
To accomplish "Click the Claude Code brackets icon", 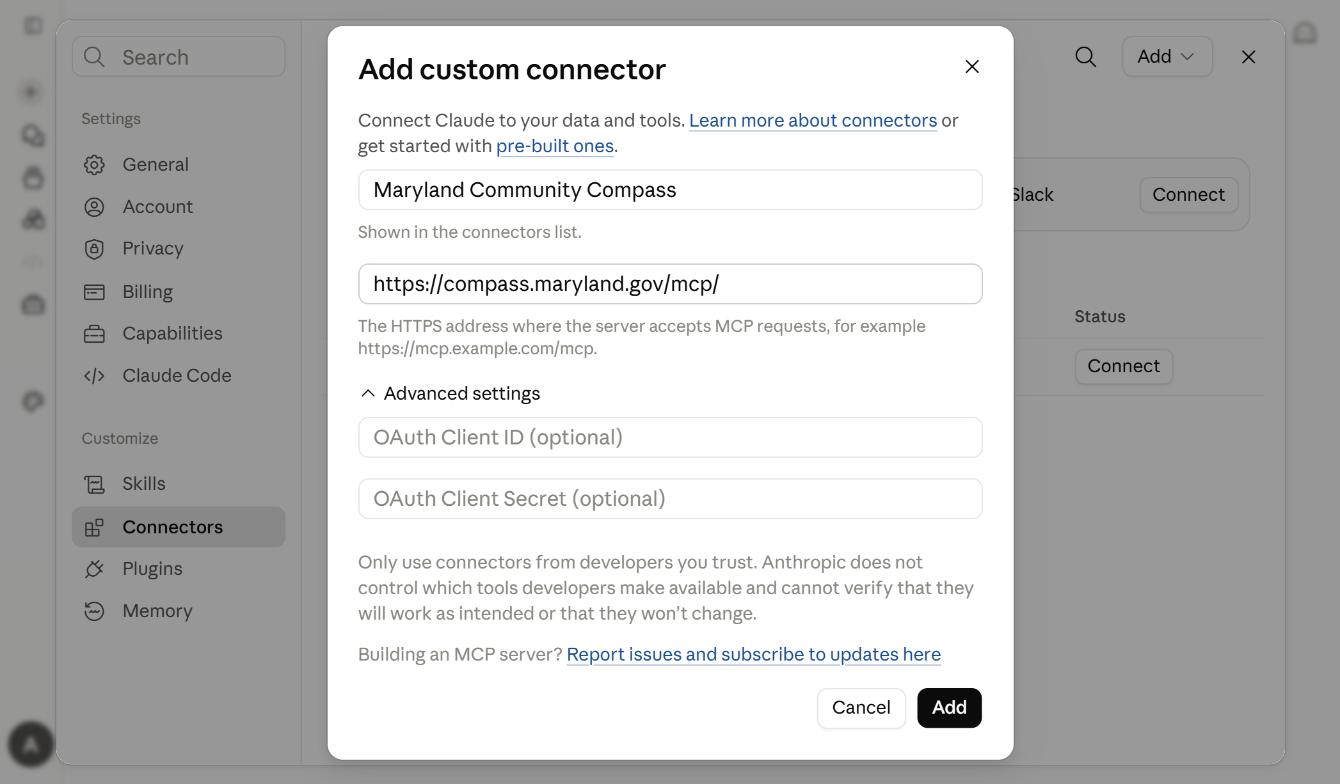I will [94, 376].
